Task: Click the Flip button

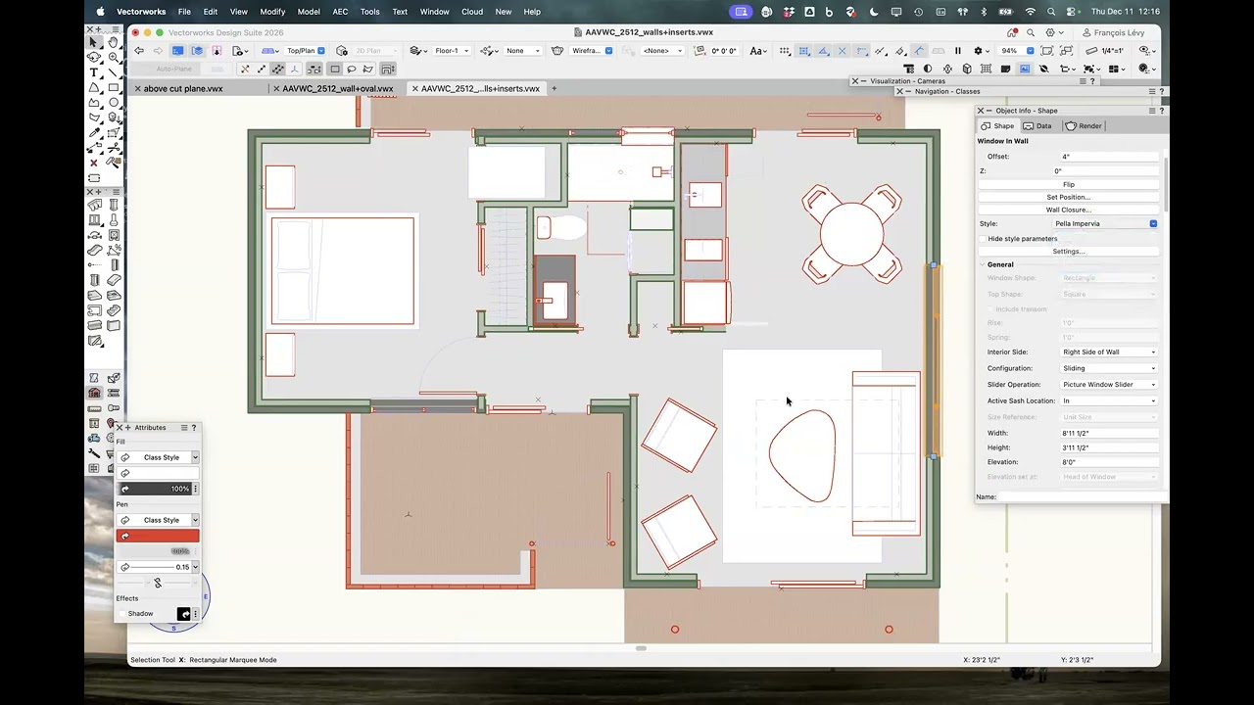Action: point(1068,184)
